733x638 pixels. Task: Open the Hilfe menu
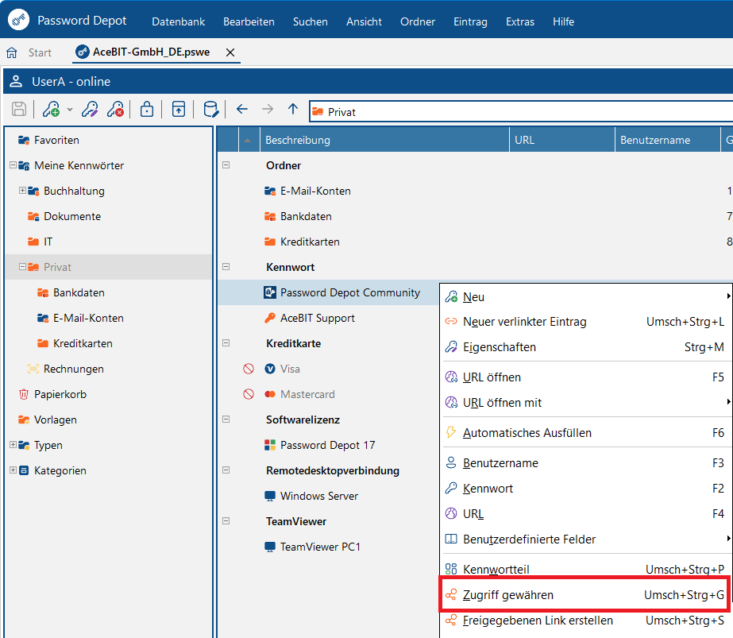click(x=563, y=21)
